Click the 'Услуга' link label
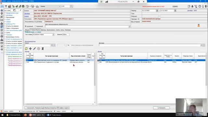The height and width of the screenshot is (117, 208). pos(27,16)
